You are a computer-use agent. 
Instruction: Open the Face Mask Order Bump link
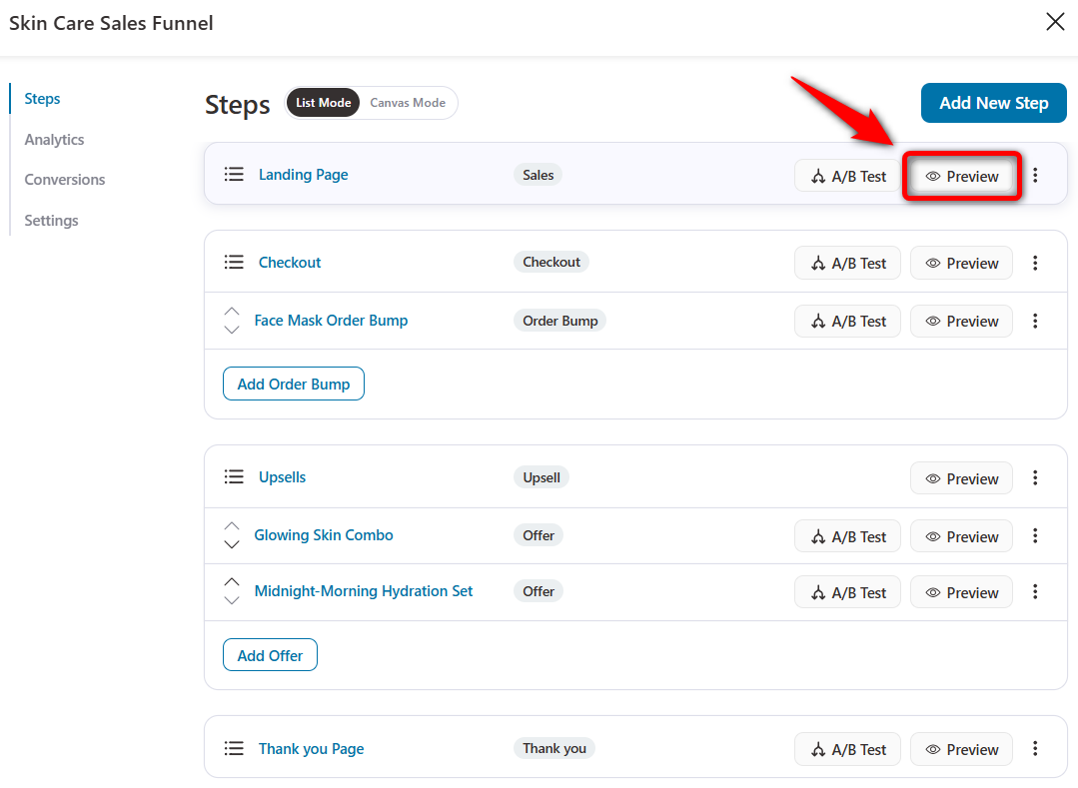click(x=331, y=321)
